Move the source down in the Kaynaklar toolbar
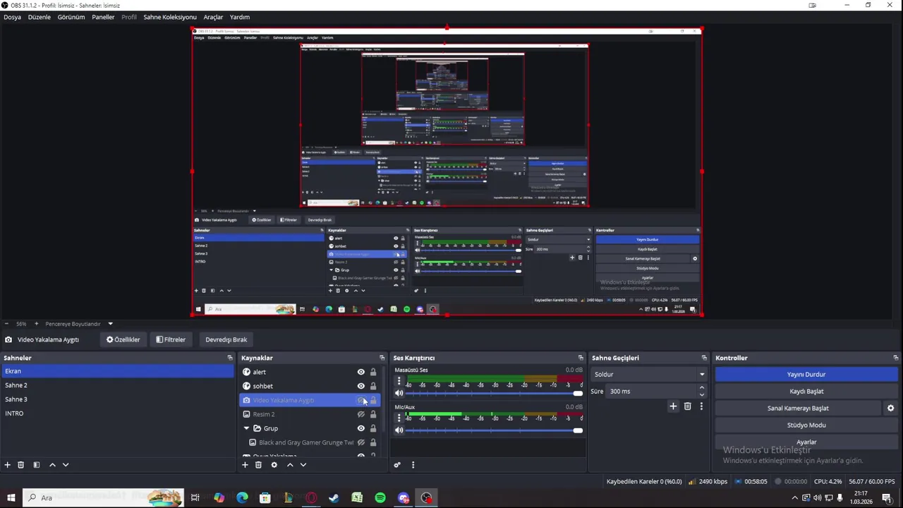903x508 pixels. (303, 465)
